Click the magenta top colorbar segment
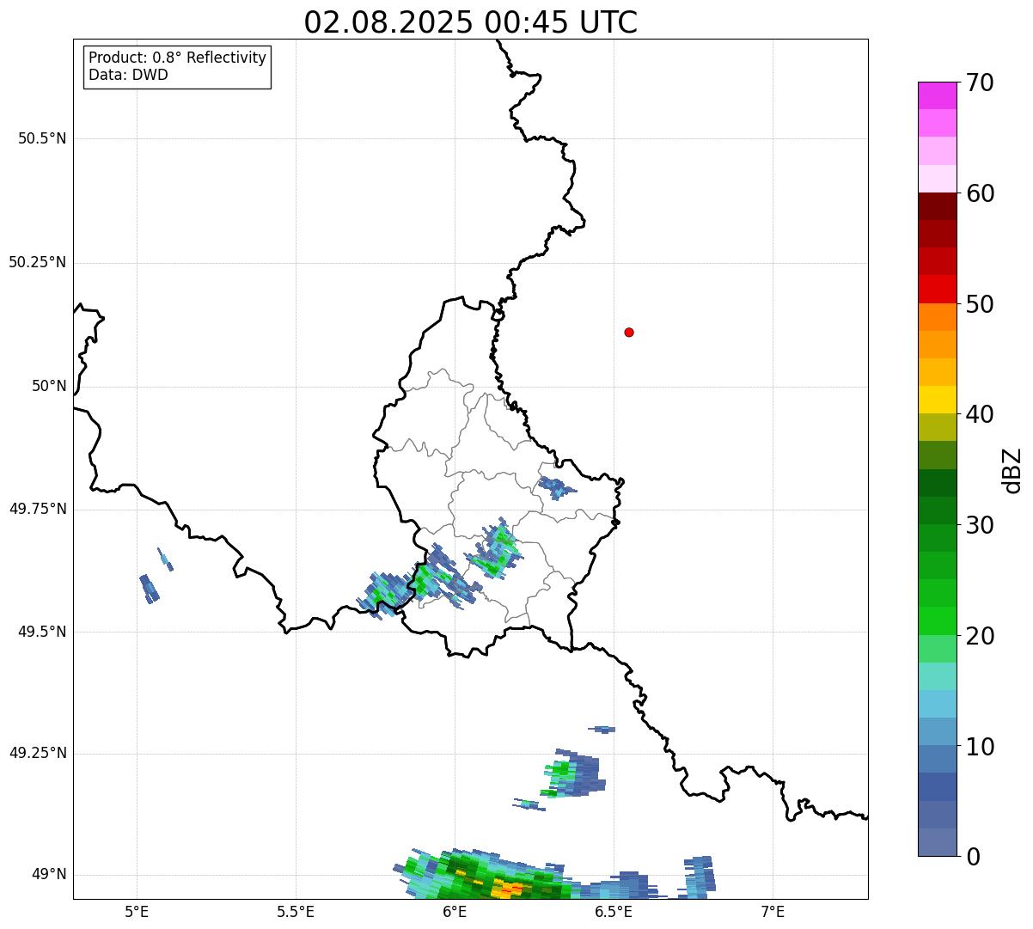The height and width of the screenshot is (929, 1033). (937, 95)
